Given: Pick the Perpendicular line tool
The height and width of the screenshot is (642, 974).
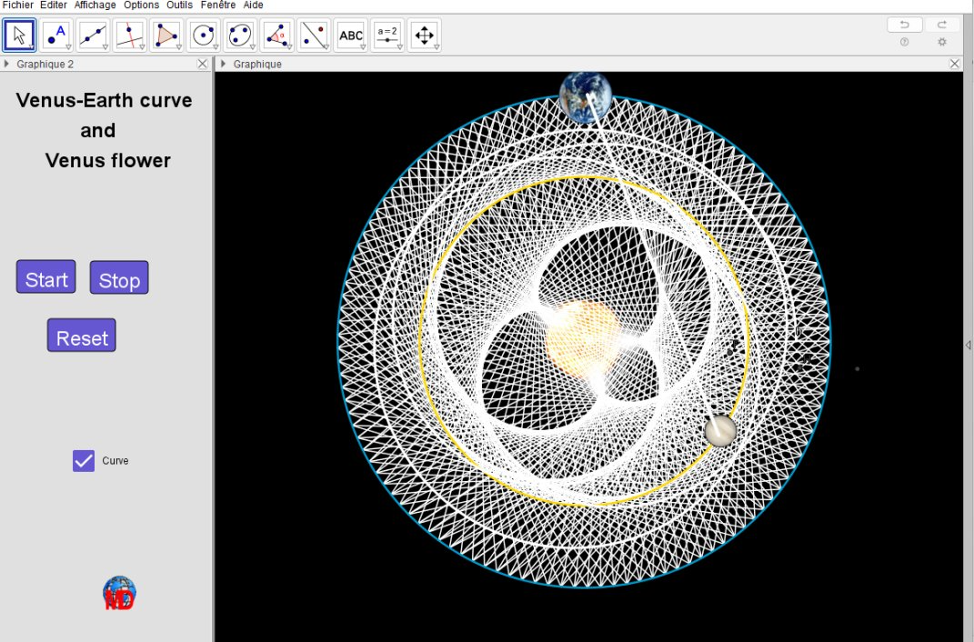Looking at the screenshot, I should point(130,35).
